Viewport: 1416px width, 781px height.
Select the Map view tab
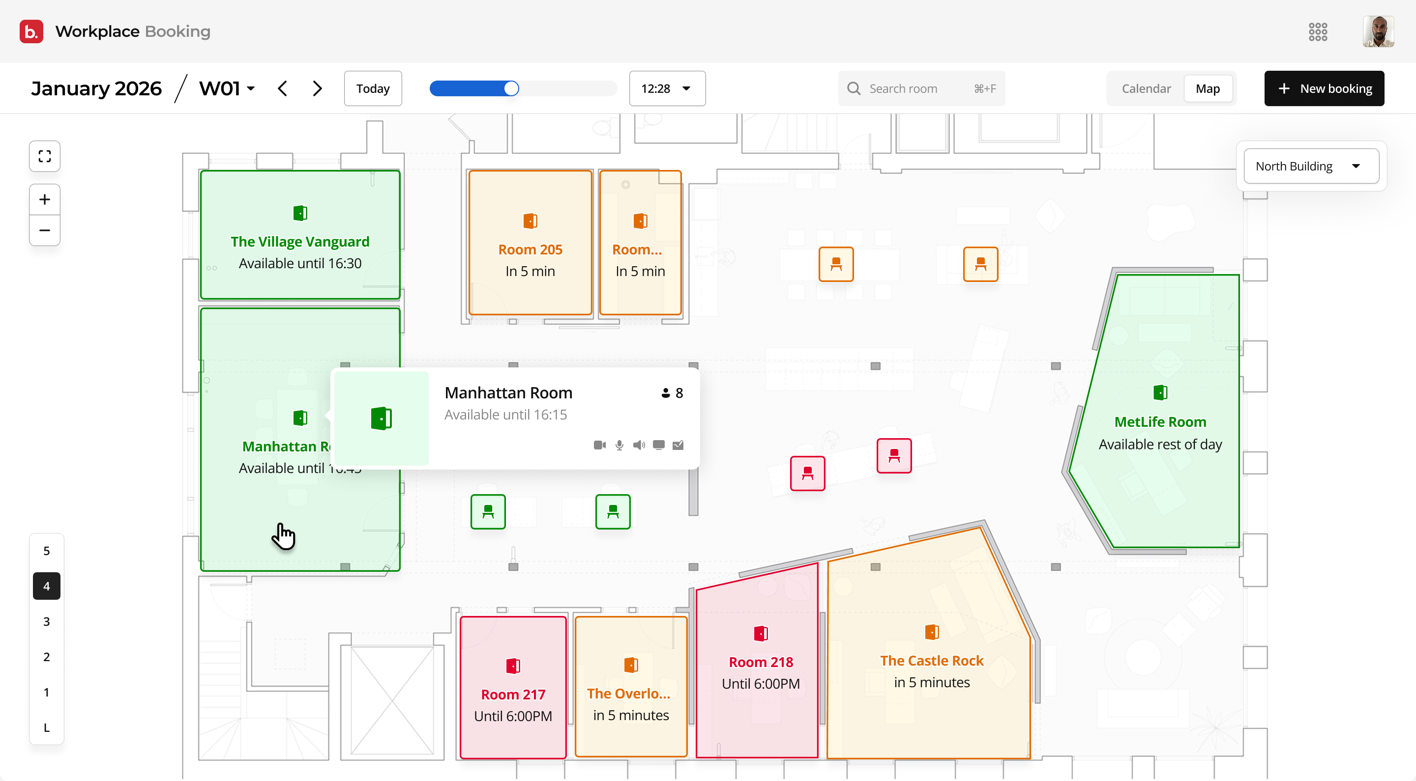(1207, 88)
